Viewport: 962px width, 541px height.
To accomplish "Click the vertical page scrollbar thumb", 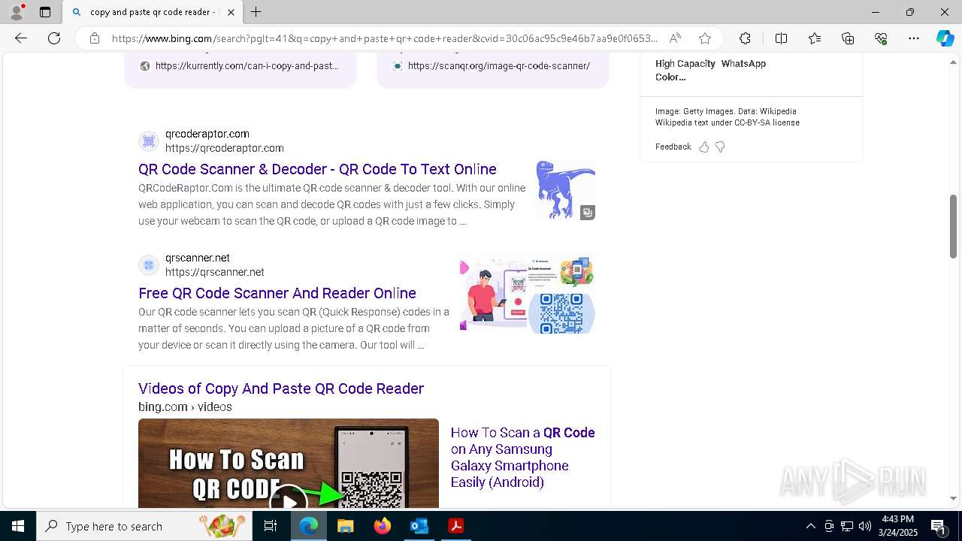I will tap(953, 226).
